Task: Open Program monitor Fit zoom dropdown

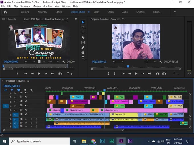Action: tap(118, 61)
